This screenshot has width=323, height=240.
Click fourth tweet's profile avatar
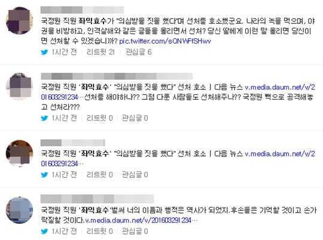tap(19, 210)
